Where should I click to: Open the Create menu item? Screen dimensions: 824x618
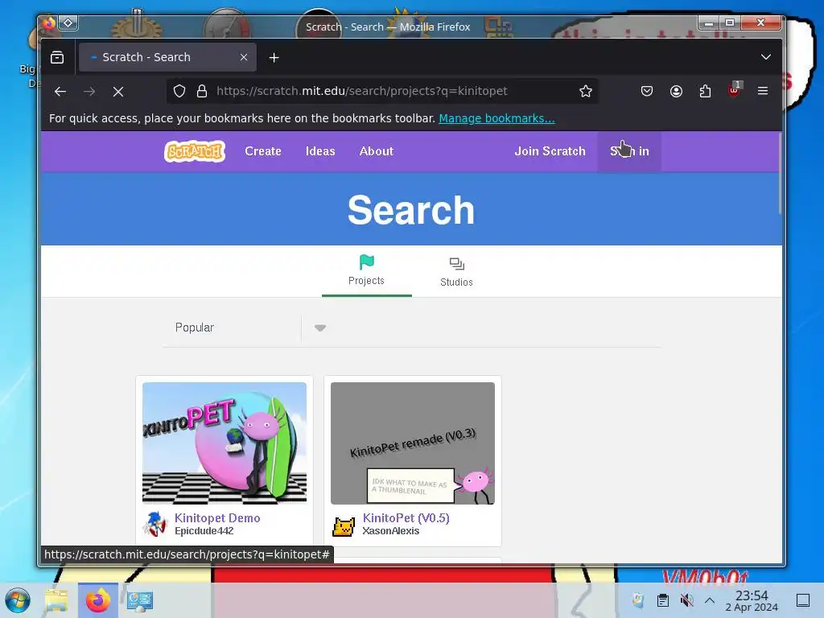coord(263,151)
